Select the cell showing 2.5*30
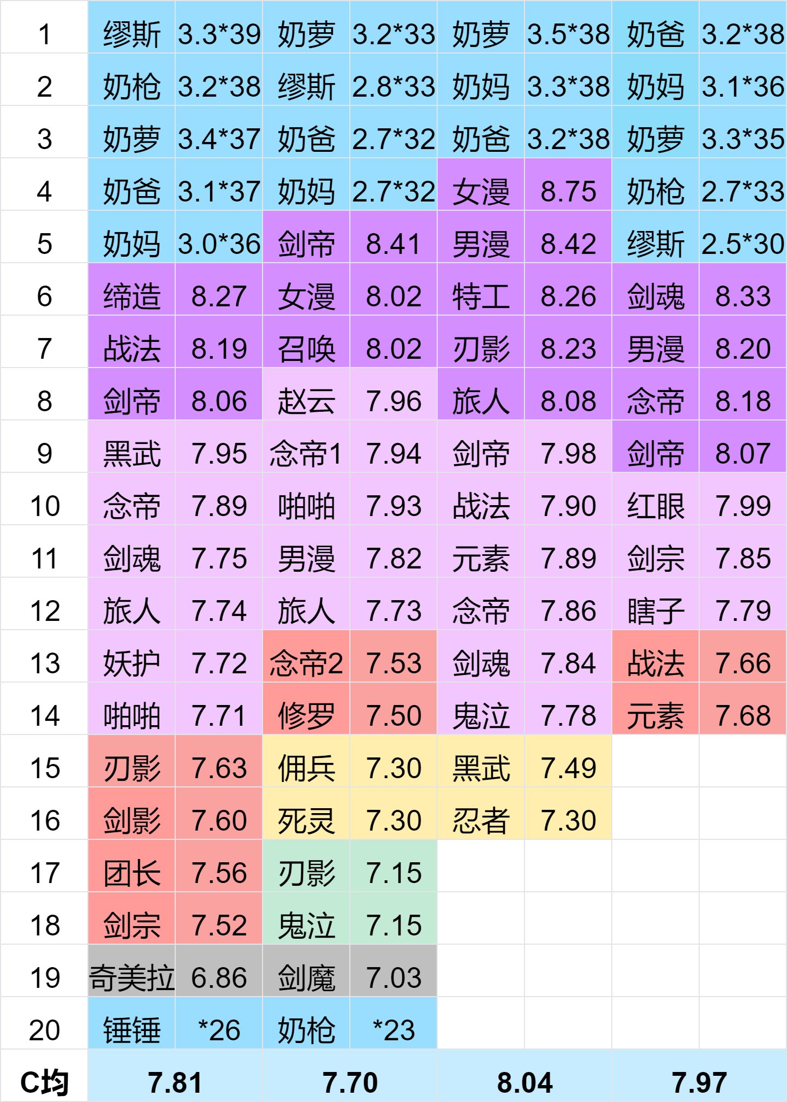This screenshot has width=787, height=1102. pyautogui.click(x=743, y=237)
